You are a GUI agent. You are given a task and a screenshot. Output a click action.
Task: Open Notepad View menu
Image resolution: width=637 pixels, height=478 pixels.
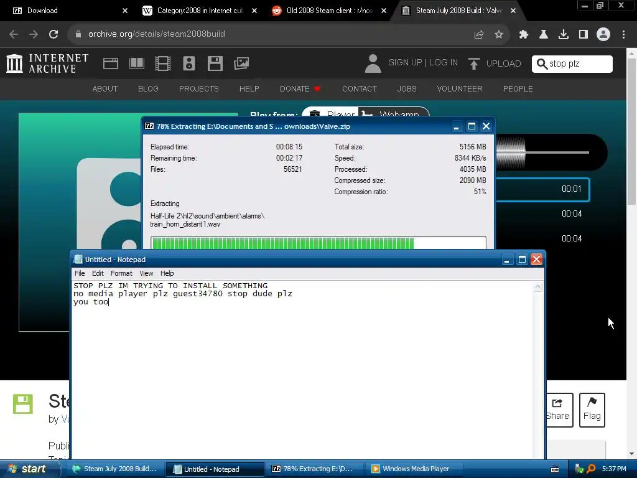coord(146,273)
